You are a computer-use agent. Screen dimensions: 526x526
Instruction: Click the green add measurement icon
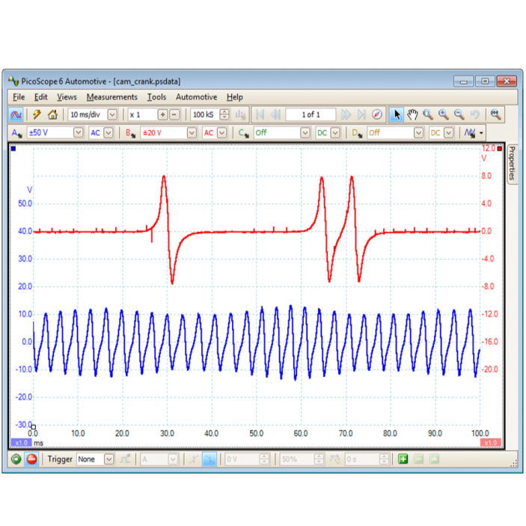click(403, 459)
